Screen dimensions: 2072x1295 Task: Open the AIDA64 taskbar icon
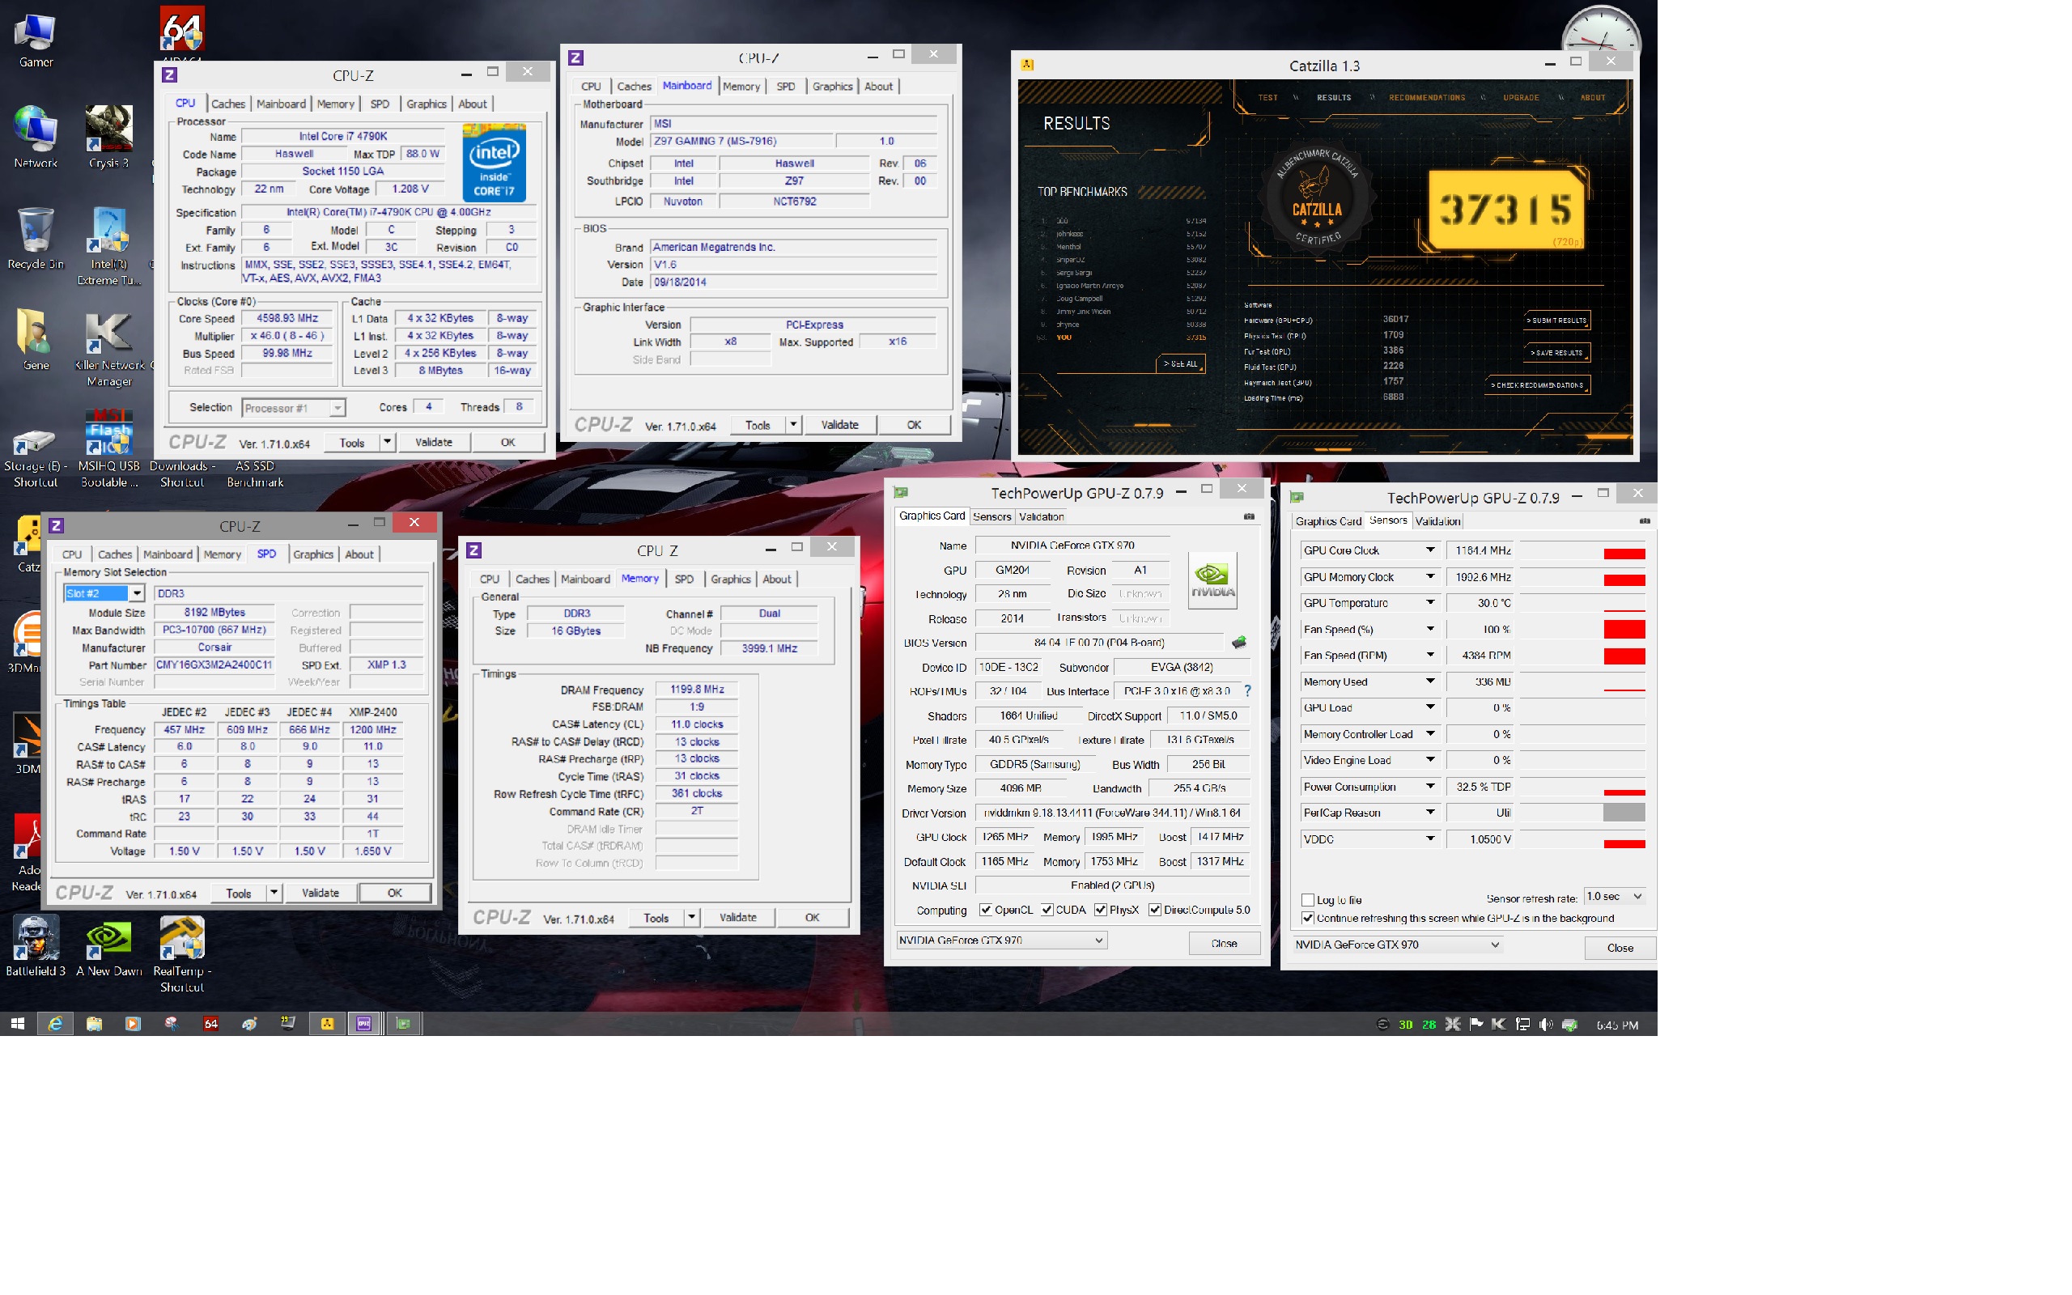210,1024
